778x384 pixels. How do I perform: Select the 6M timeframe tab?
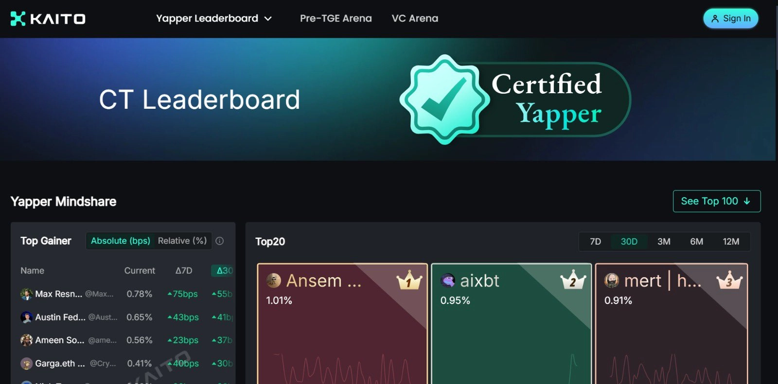[x=696, y=241]
